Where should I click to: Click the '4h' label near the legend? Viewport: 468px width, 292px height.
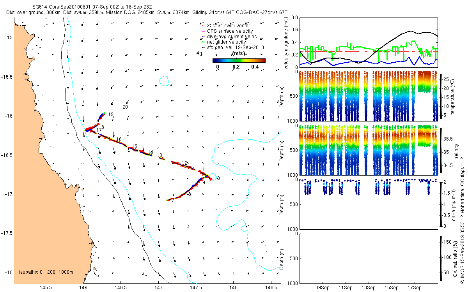point(199,53)
